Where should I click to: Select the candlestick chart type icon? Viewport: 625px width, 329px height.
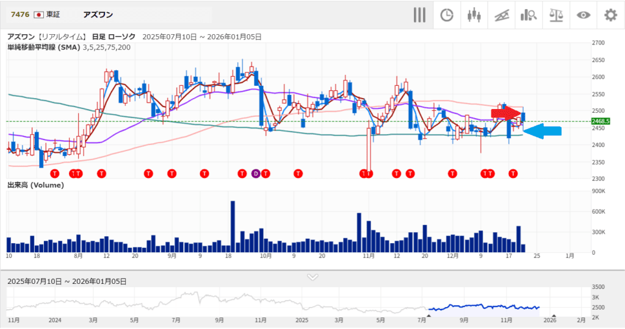474,15
